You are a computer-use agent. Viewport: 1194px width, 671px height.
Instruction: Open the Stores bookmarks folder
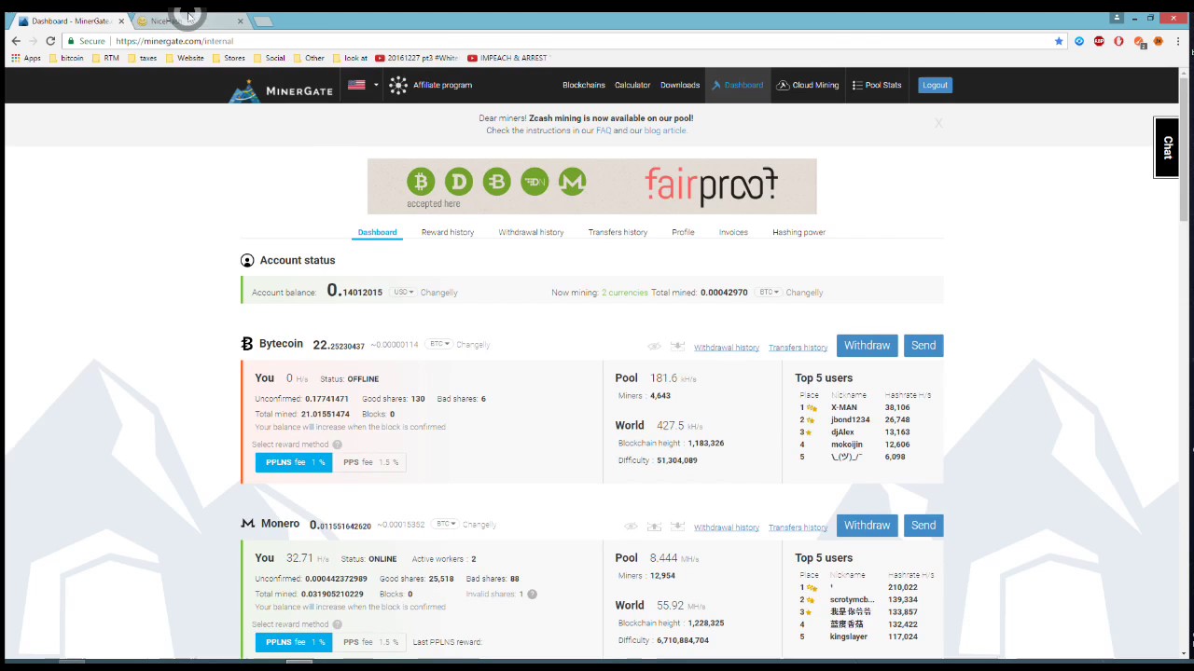pyautogui.click(x=228, y=58)
